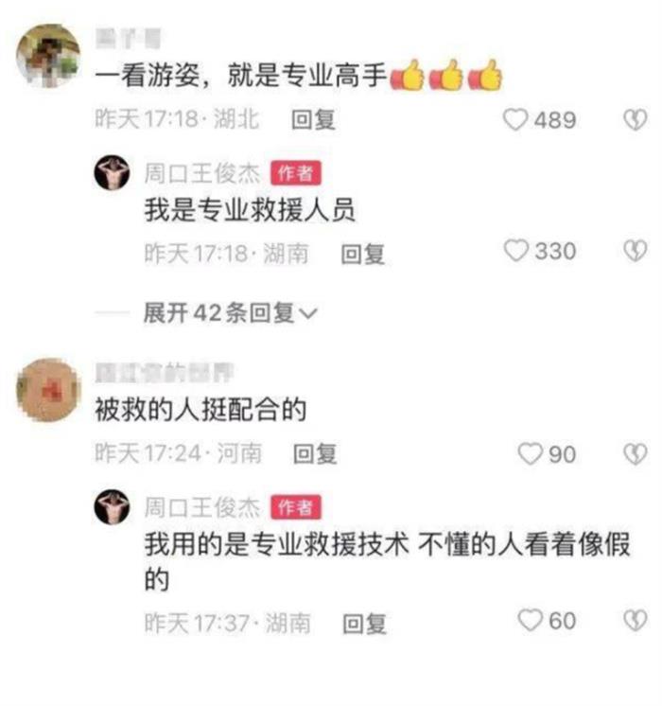Expand the 42 hidden replies
The width and height of the screenshot is (662, 706).
(x=231, y=312)
